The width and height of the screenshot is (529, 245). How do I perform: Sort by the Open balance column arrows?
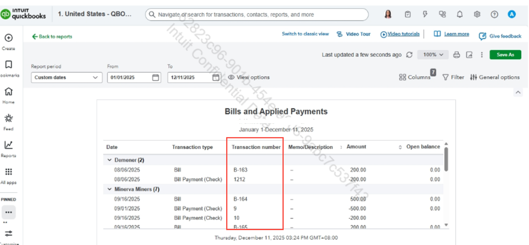pos(400,147)
